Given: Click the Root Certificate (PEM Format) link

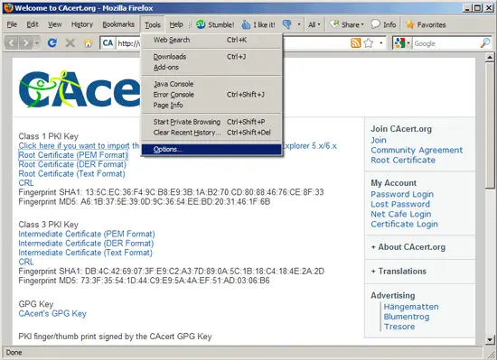Looking at the screenshot, I should (73, 155).
